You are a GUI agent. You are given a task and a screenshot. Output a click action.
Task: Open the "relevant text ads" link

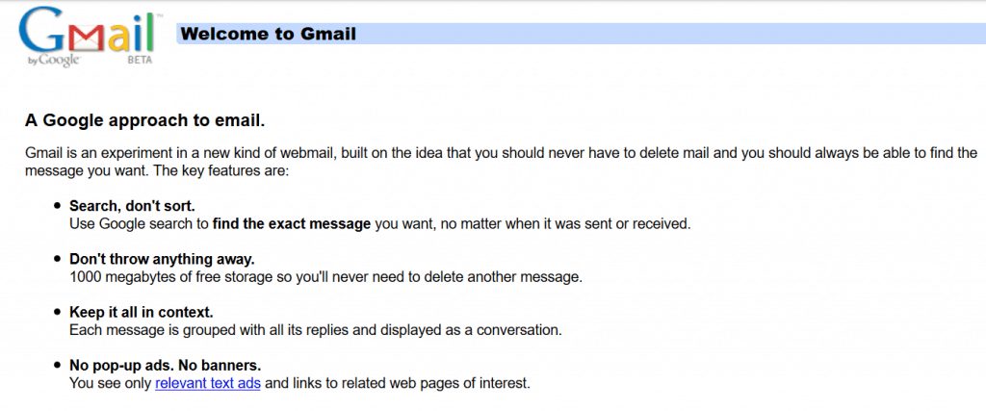click(208, 383)
